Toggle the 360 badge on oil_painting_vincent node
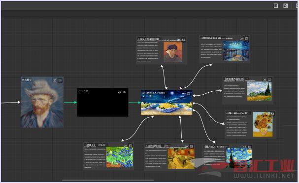The width and height of the screenshot is (299, 183). [183, 93]
